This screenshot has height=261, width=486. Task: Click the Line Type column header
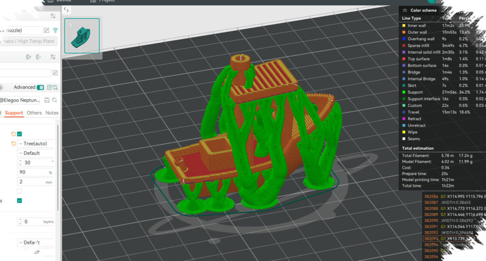[411, 19]
